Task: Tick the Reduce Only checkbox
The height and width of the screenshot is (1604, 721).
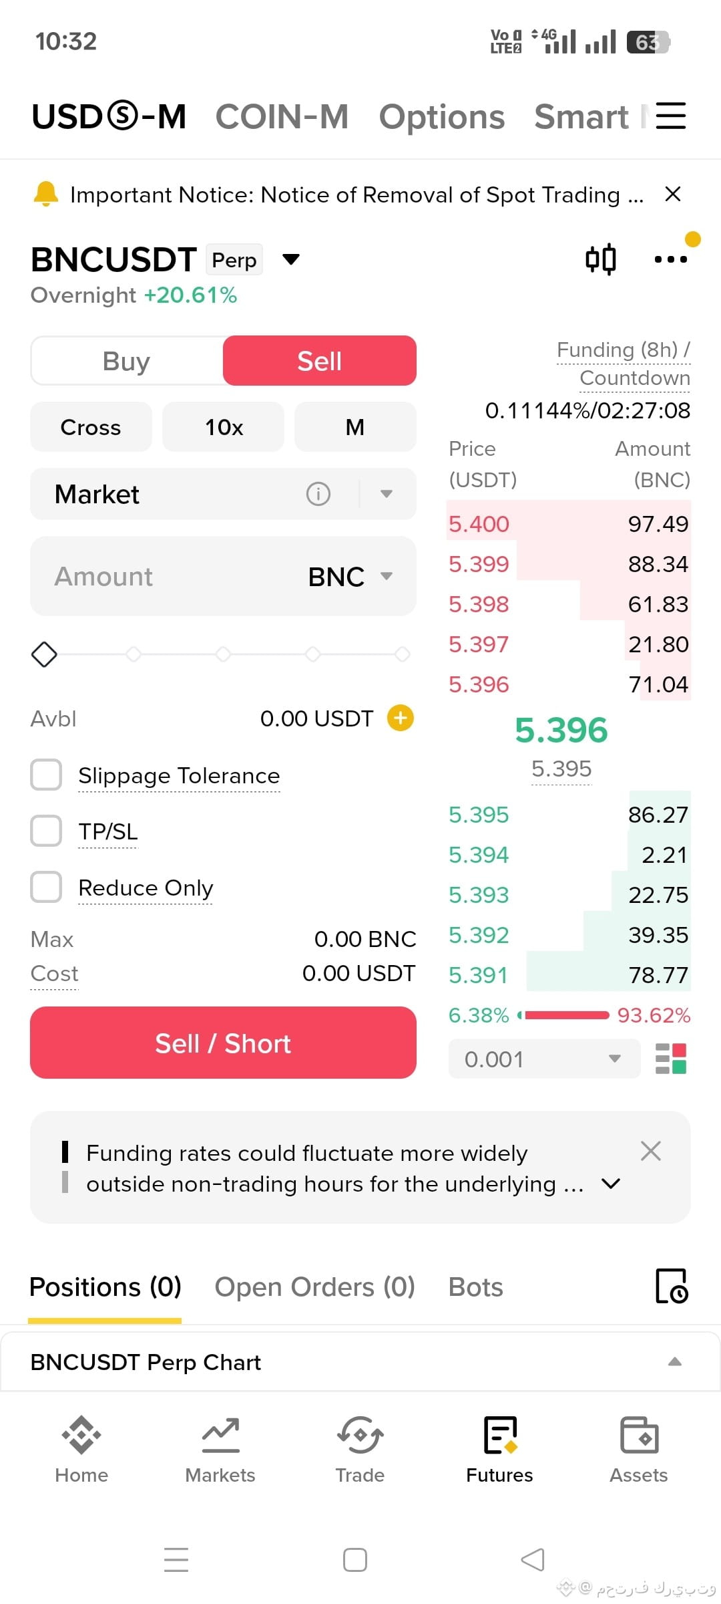Action: point(46,887)
